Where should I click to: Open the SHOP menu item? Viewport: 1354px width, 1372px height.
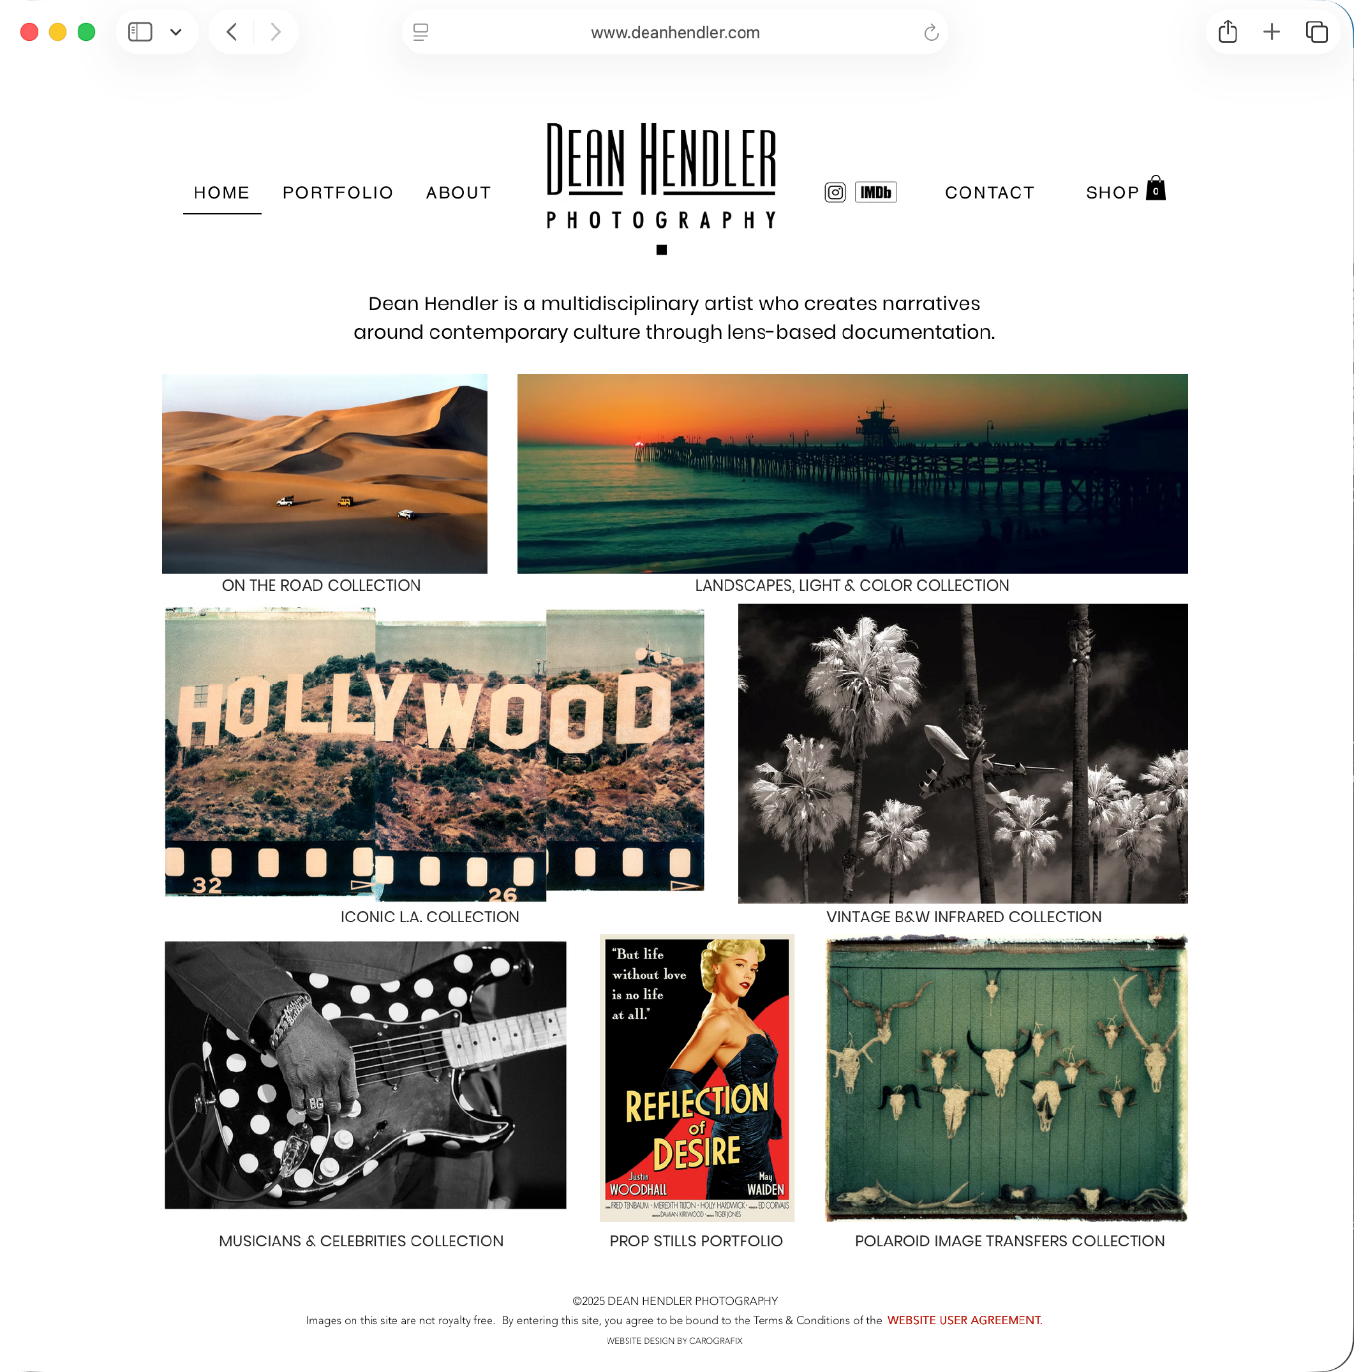coord(1112,193)
